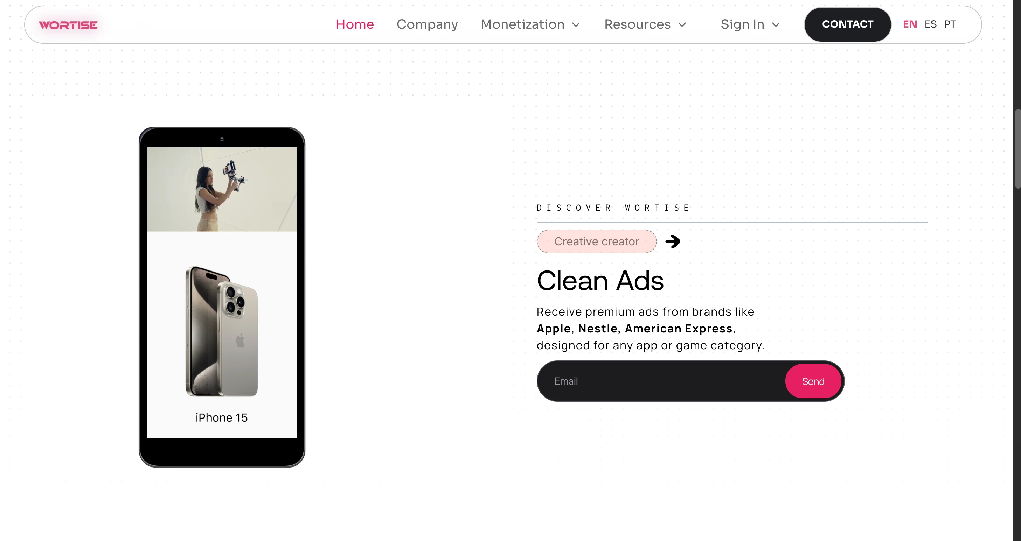Expand the Monetization chevron
Viewport: 1021px width, 541px height.
click(576, 24)
